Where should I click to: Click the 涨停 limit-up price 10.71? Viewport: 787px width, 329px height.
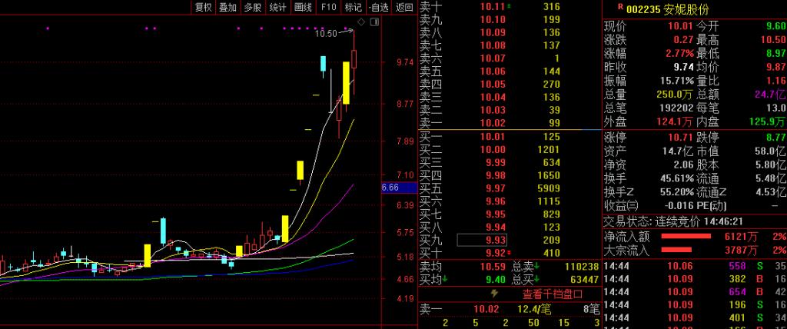click(x=679, y=137)
